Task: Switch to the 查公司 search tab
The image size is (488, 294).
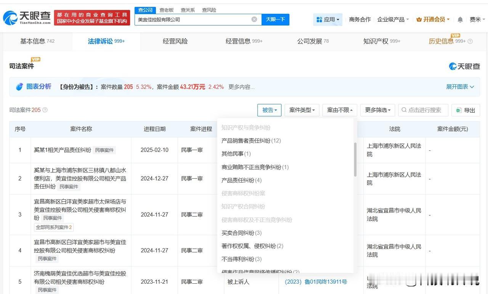Action: pyautogui.click(x=145, y=10)
